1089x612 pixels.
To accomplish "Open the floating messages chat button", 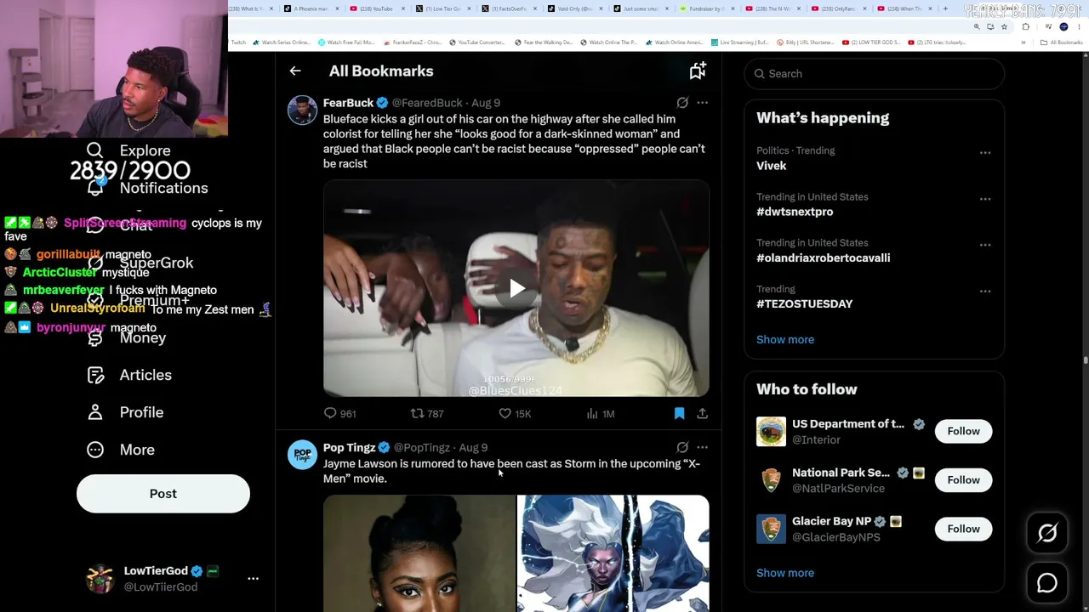I will pos(1047,582).
